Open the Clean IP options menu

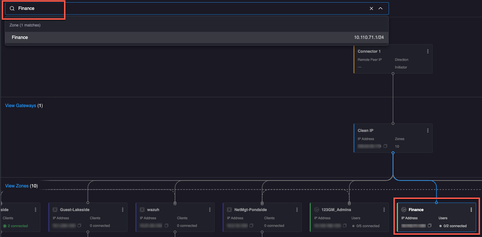[x=428, y=130]
